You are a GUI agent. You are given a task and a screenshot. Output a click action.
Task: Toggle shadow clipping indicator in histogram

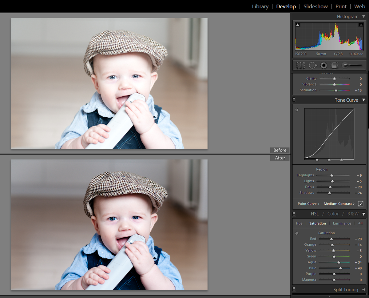coord(298,25)
